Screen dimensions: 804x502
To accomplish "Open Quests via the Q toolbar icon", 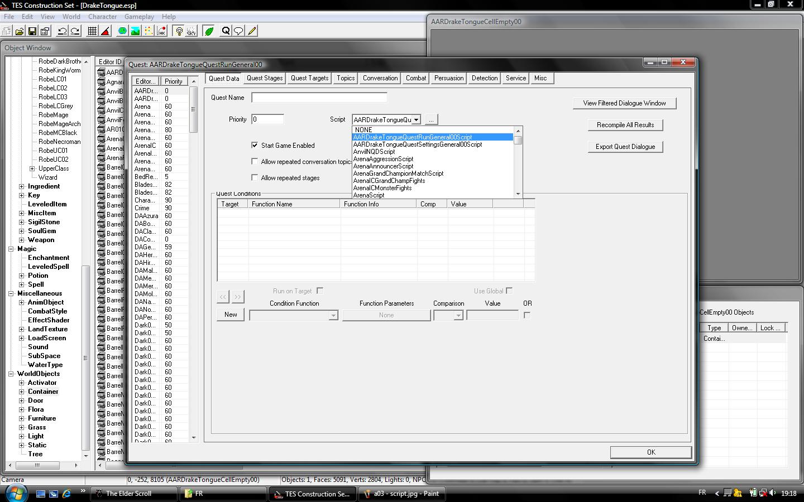I will tap(226, 31).
